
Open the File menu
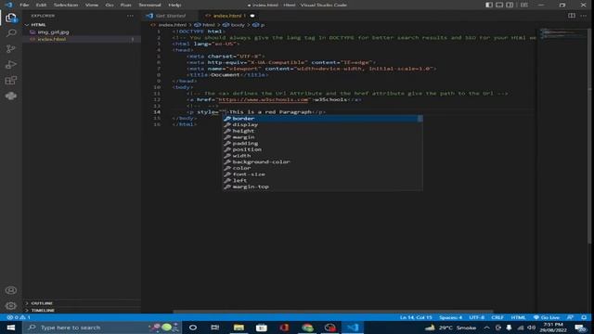tap(24, 5)
